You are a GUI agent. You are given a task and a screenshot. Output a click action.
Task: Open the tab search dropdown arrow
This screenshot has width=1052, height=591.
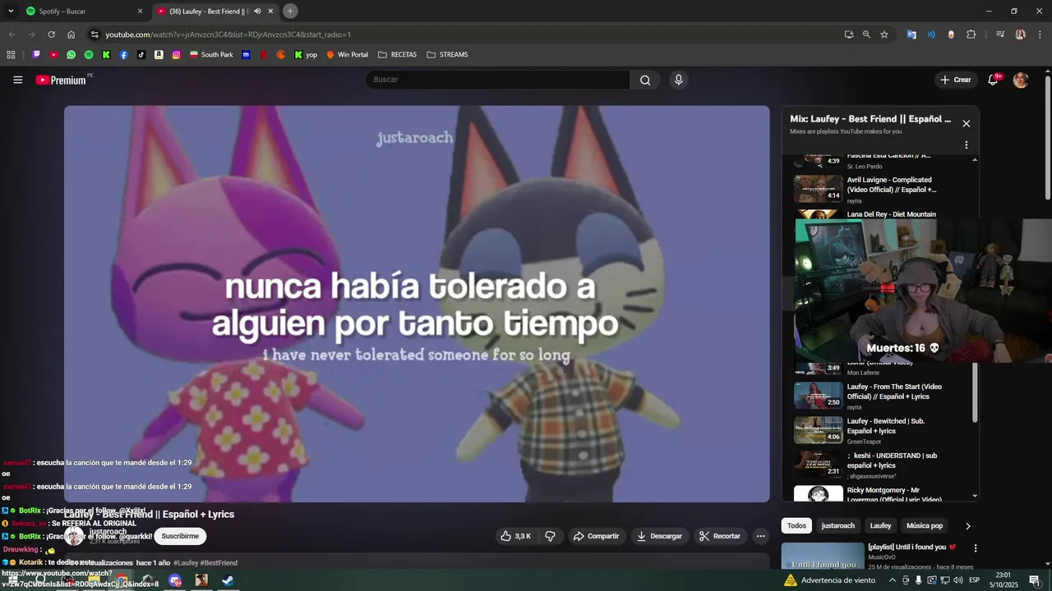click(12, 11)
